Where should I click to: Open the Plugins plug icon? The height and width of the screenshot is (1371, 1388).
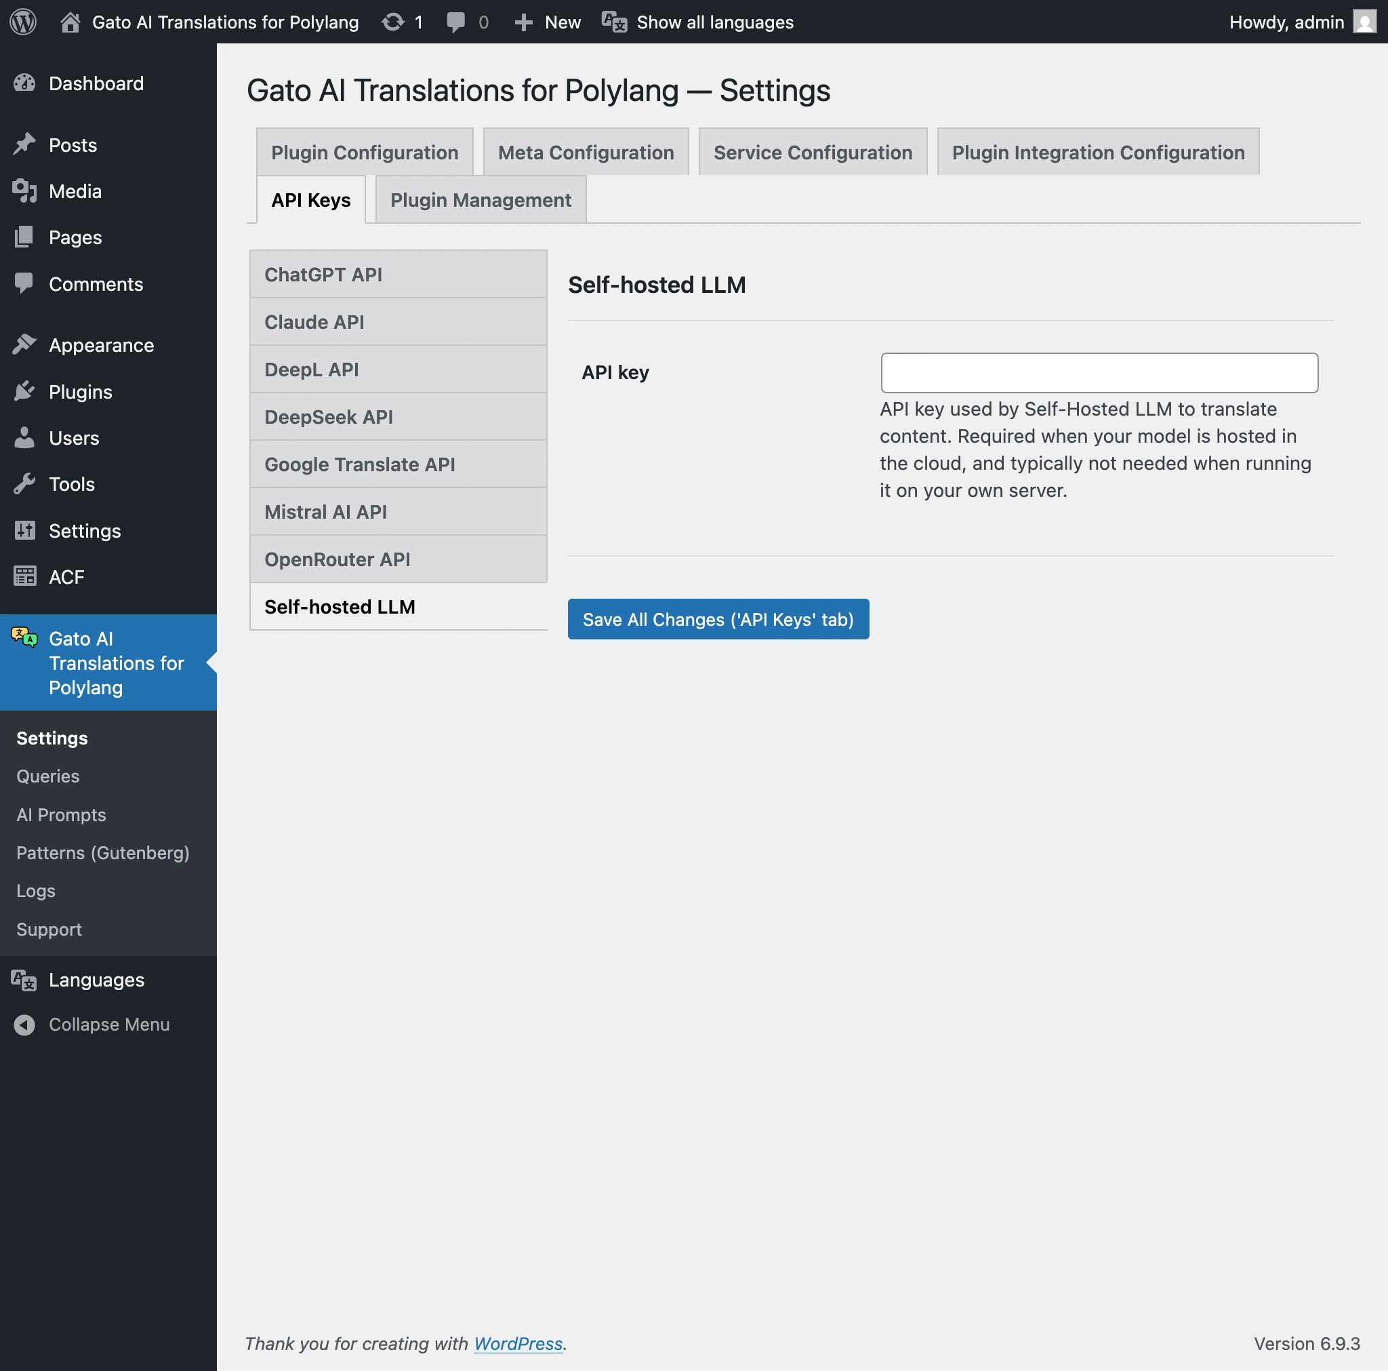point(24,391)
